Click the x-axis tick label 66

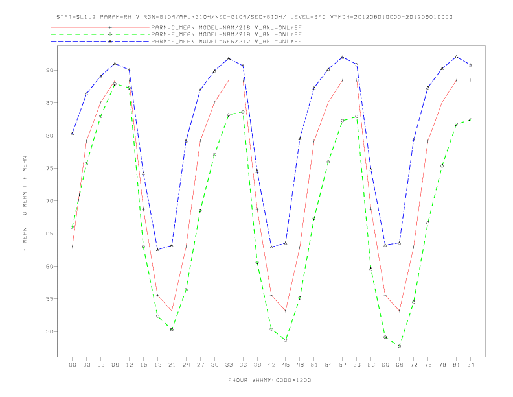point(385,365)
